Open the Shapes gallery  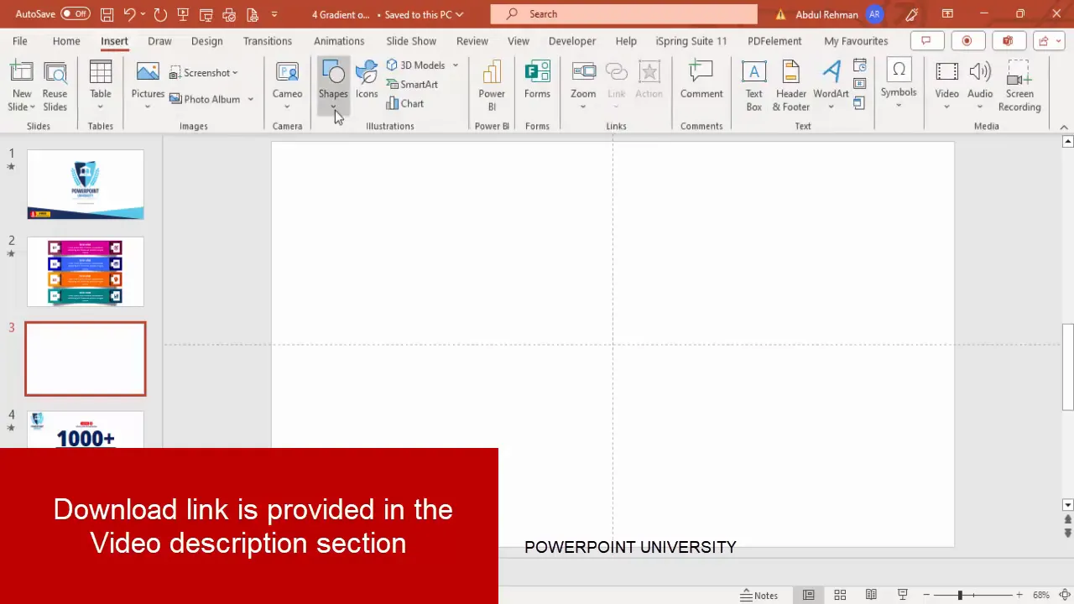pos(333,86)
